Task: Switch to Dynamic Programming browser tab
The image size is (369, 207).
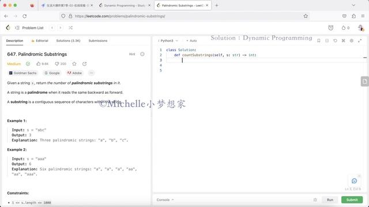Action: tap(125, 5)
